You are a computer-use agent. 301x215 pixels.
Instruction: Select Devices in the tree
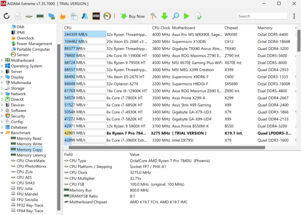pos(17,105)
